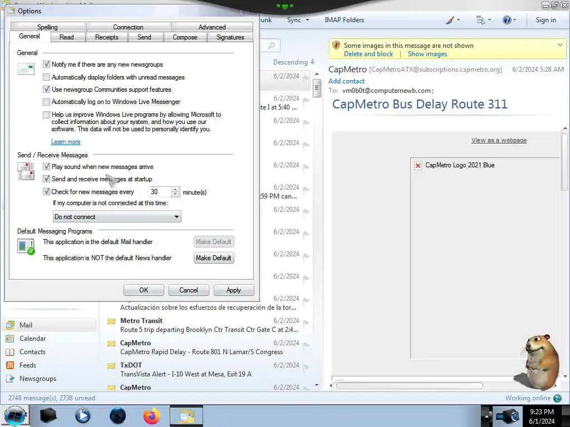Viewport: 570px width, 427px height.
Task: Click Show images link
Action: pyautogui.click(x=427, y=54)
